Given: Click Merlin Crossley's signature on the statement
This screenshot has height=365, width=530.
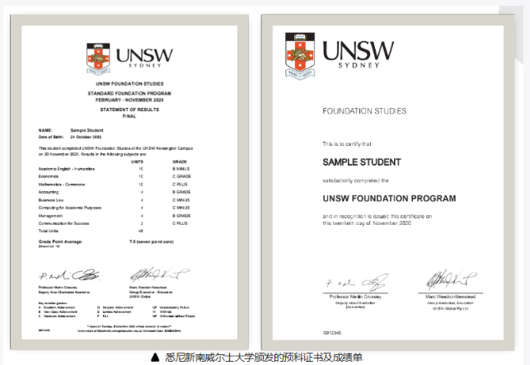Looking at the screenshot, I should pyautogui.click(x=69, y=275).
